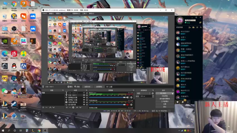Open Edit menu in OBS
This screenshot has width=237, height=133.
51,14
